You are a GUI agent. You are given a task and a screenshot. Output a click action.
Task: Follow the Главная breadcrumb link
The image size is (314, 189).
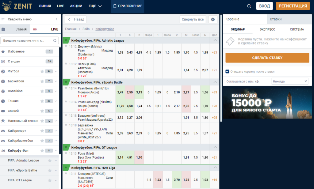coord(71,29)
